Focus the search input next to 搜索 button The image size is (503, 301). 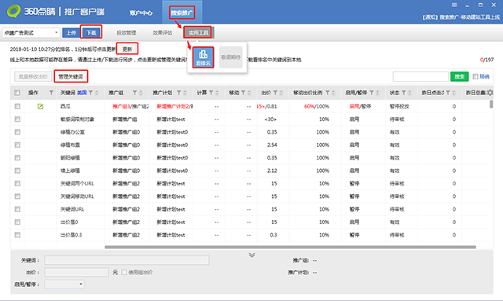420,76
